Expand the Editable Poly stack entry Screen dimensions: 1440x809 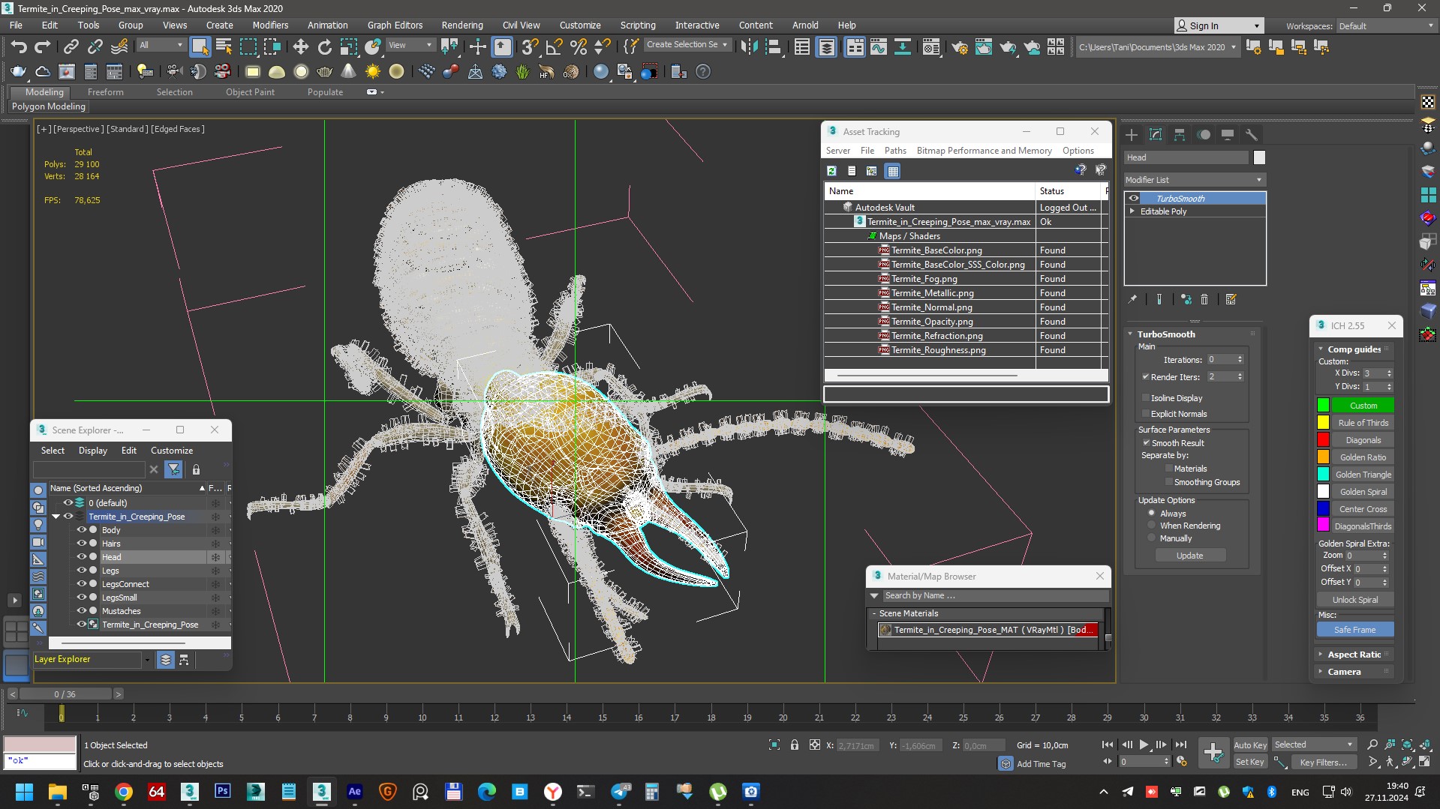[1132, 211]
